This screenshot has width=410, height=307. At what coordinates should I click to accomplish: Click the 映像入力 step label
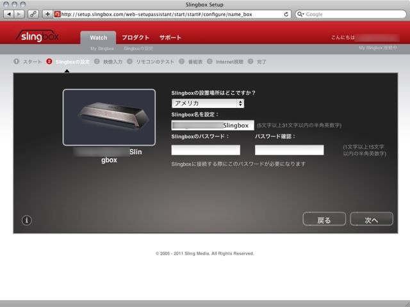coord(113,62)
